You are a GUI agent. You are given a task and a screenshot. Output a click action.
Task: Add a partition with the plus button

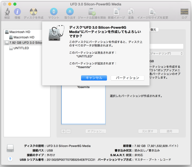[63, 131]
